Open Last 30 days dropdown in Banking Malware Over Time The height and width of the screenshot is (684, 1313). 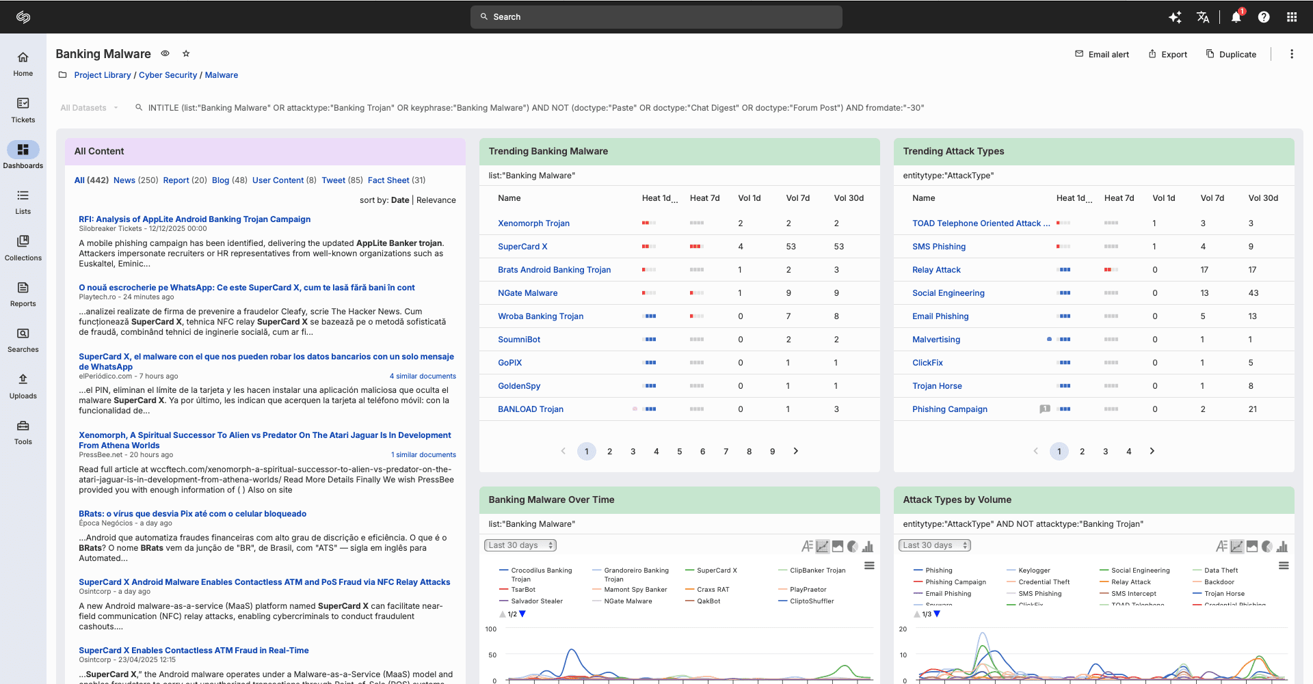(520, 545)
